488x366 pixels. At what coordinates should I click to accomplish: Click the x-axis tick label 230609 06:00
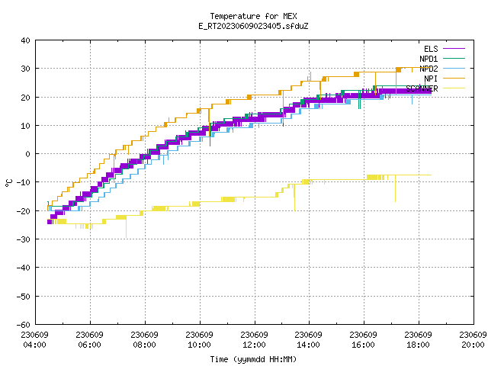(90, 339)
